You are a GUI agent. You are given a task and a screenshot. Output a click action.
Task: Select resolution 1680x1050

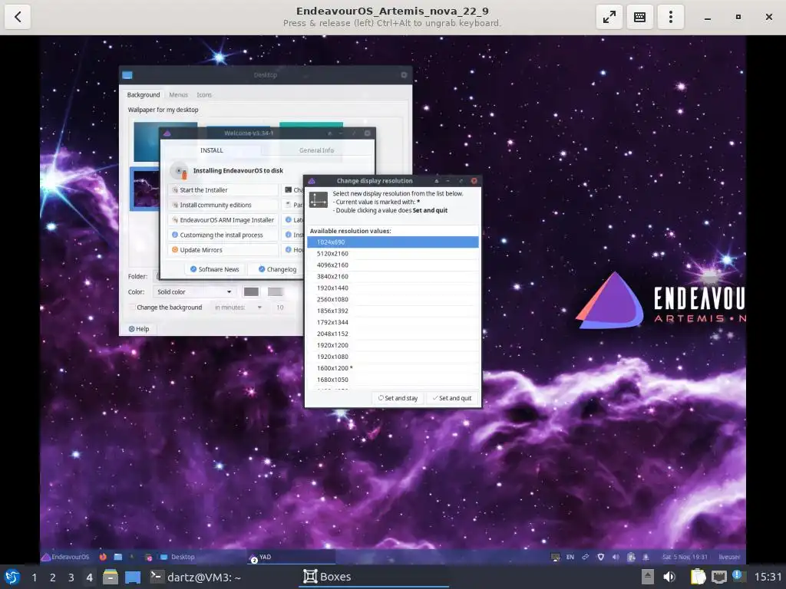(x=392, y=380)
